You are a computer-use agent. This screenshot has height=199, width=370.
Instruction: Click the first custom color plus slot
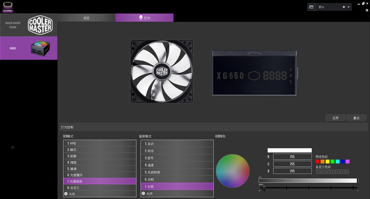click(x=318, y=172)
